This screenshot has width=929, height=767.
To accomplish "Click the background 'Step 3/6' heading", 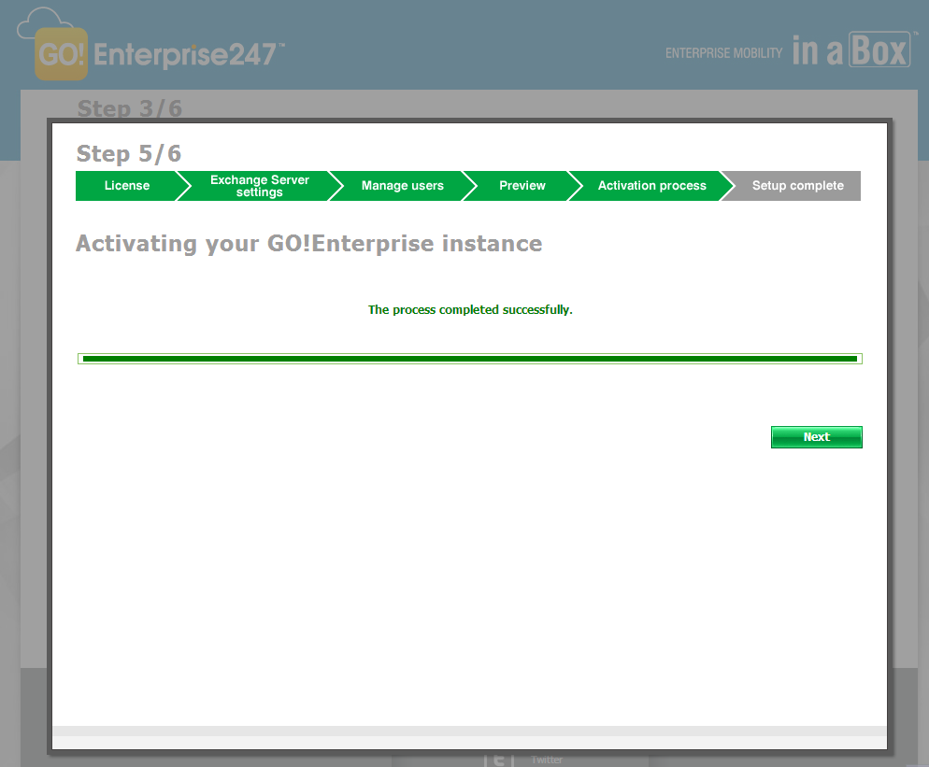I will (129, 108).
